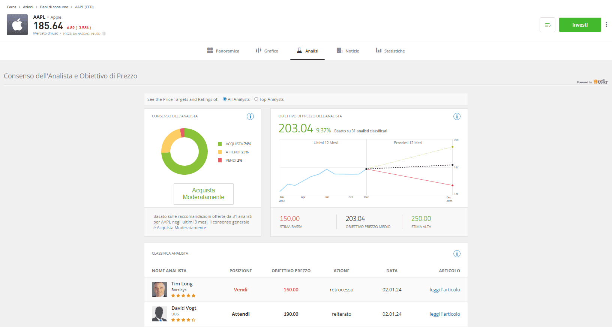612x327 pixels.
Task: Click the green Acquista legend swatch
Action: [220, 144]
